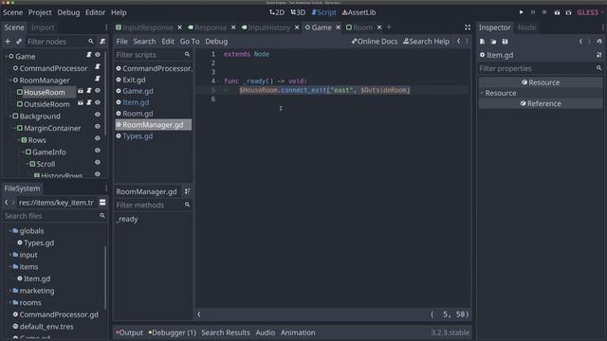Open the Output bottom panel

[129, 332]
